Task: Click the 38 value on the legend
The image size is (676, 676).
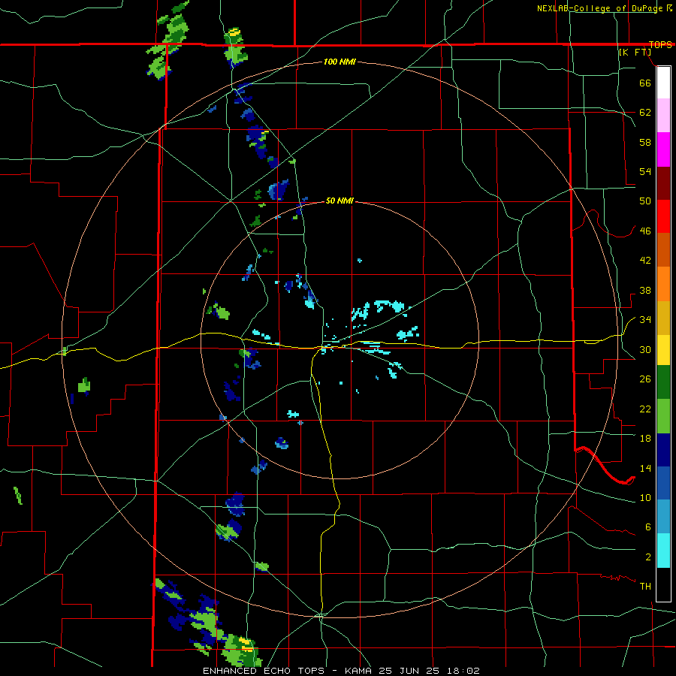Action: [645, 290]
